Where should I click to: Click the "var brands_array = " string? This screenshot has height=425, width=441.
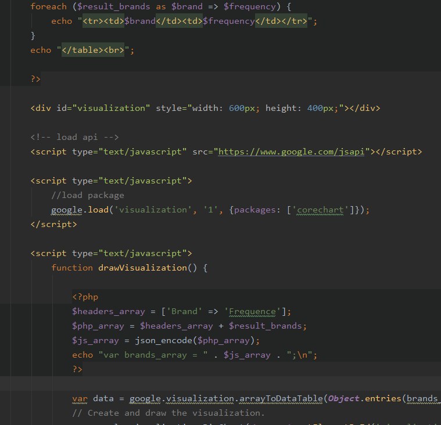tap(153, 355)
